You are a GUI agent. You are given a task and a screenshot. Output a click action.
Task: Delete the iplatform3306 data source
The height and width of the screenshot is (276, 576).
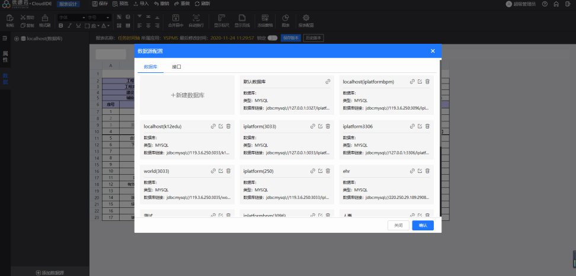(427, 126)
